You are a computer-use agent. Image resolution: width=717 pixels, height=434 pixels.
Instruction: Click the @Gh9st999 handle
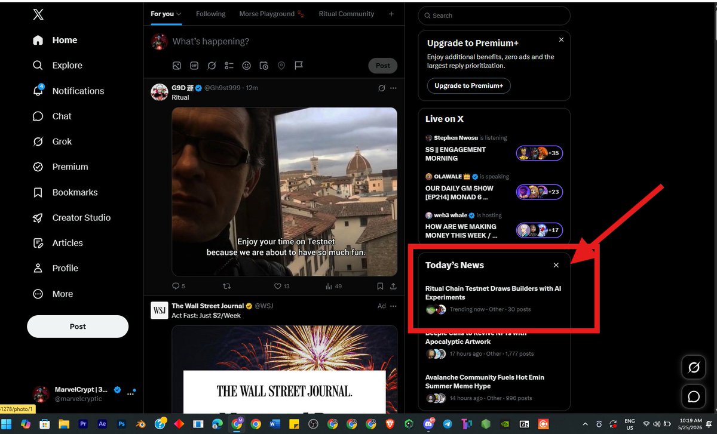(x=222, y=88)
